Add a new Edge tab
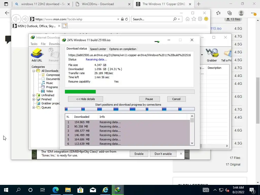This screenshot has height=195, width=260. pyautogui.click(x=199, y=4)
